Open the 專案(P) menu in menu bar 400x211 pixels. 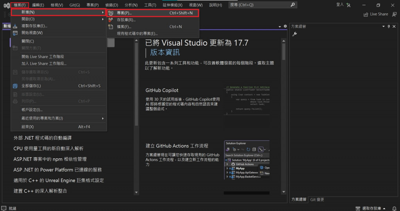point(92,5)
